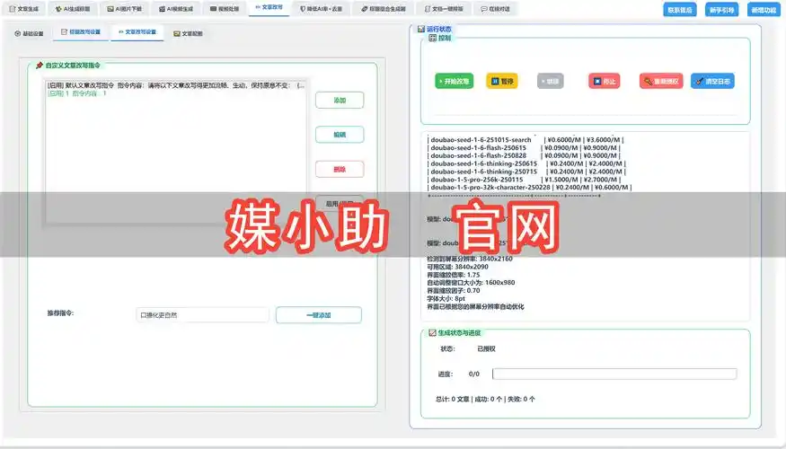Click the gray 继续 resume button
Image resolution: width=786 pixels, height=449 pixels.
point(551,81)
